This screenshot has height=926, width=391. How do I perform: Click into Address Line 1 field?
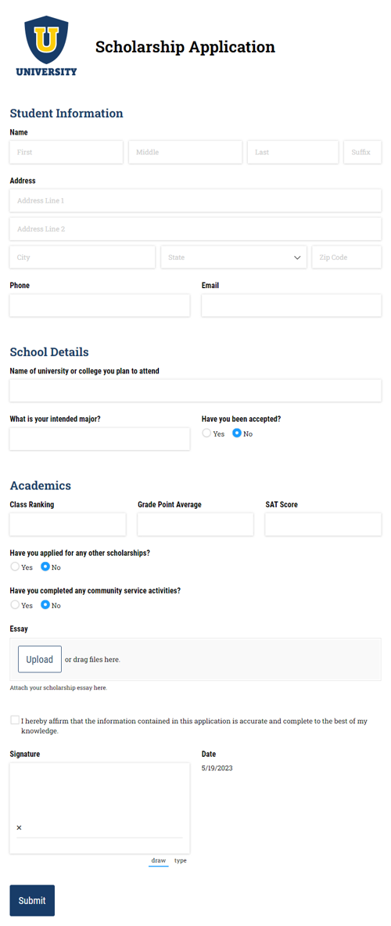(195, 200)
